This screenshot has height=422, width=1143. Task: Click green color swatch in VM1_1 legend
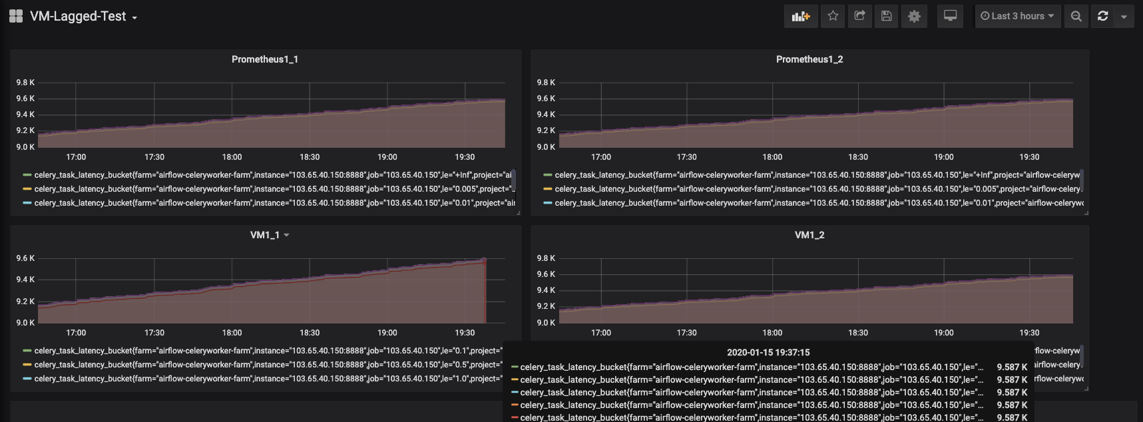tap(27, 351)
